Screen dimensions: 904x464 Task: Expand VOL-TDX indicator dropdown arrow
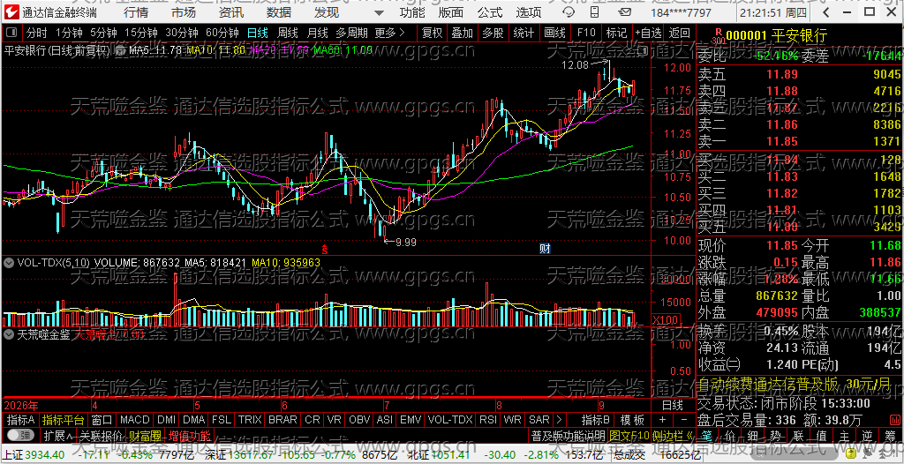(9, 262)
